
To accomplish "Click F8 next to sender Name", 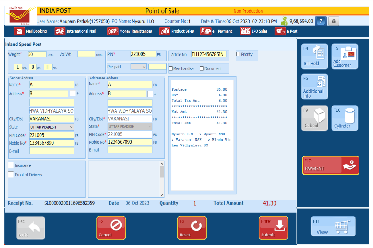I will click(x=76, y=85).
